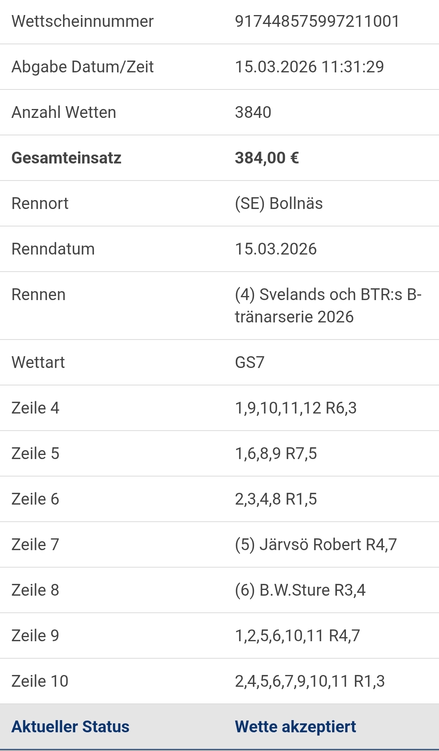Click the Zeile 4 selection 1,9,10,11,12 R6,3
This screenshot has height=751, width=439.
click(x=296, y=408)
